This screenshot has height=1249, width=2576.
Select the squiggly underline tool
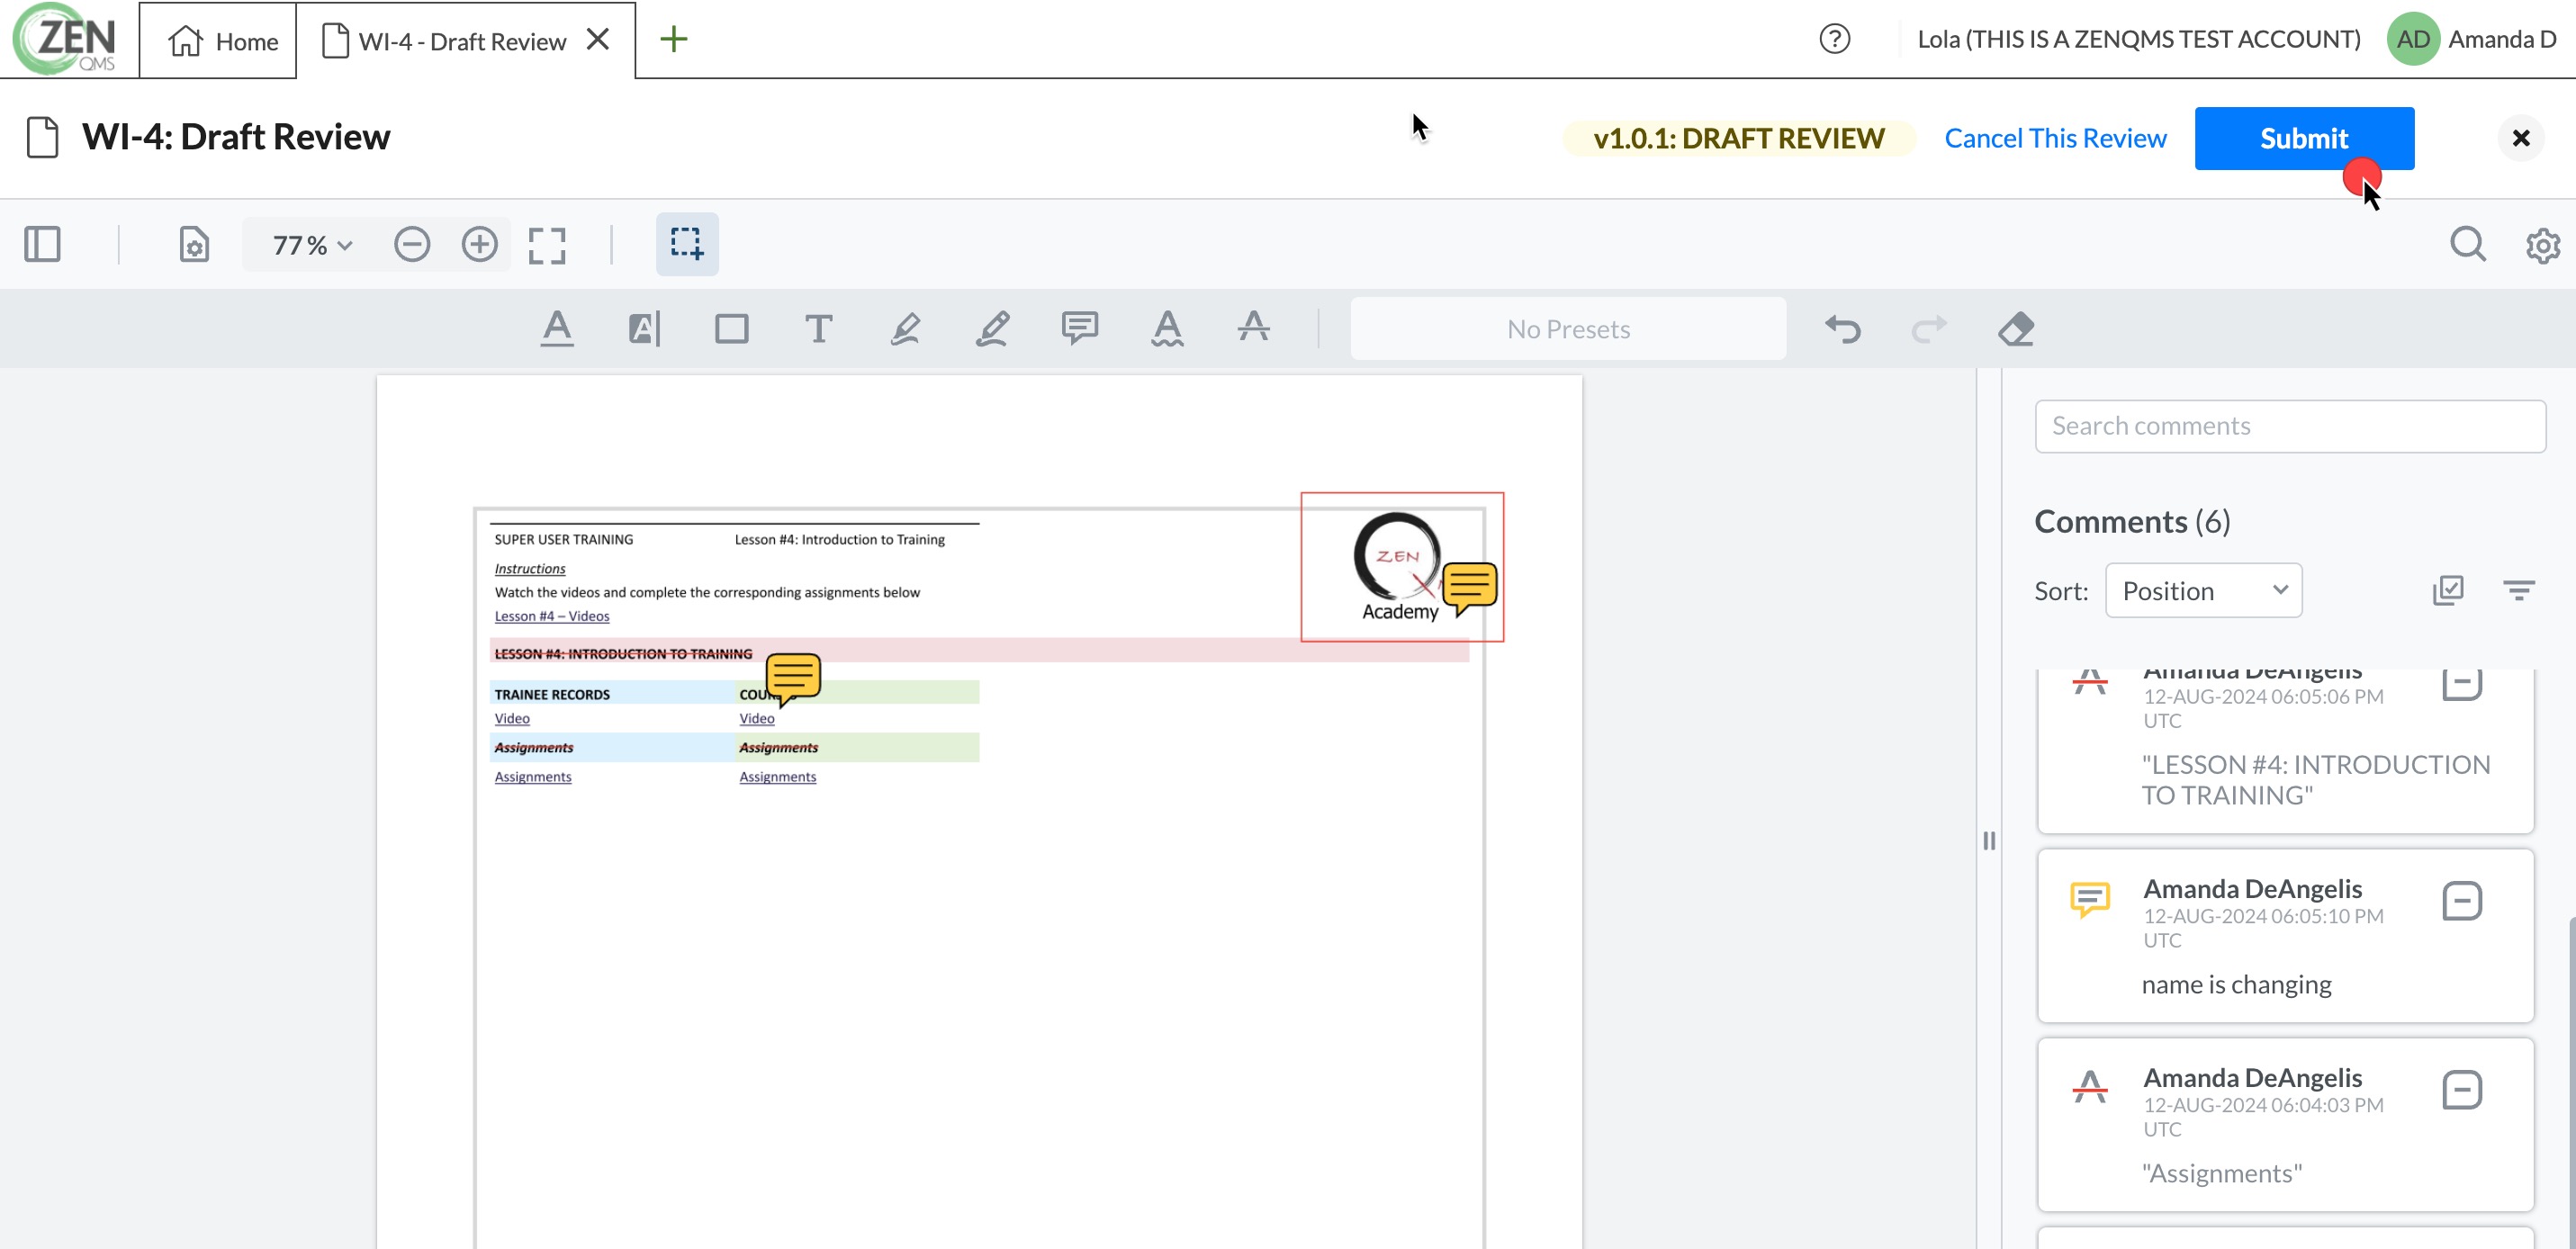pos(1167,329)
